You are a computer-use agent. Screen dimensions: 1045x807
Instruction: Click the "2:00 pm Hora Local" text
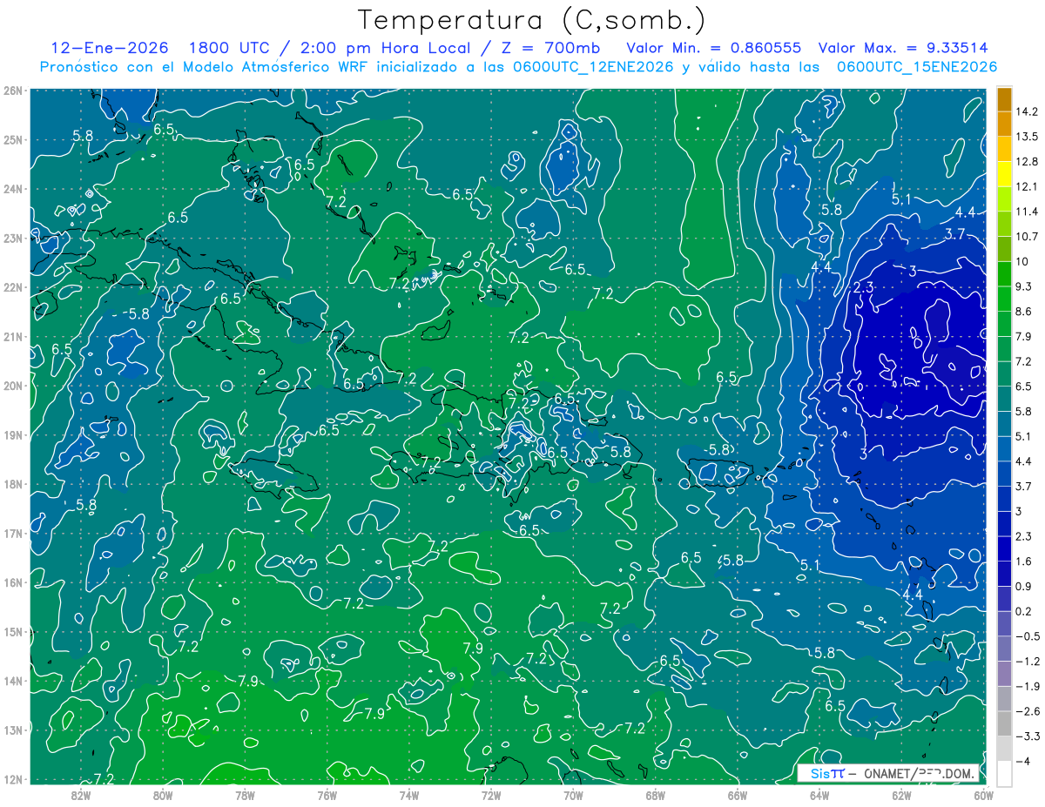click(384, 47)
